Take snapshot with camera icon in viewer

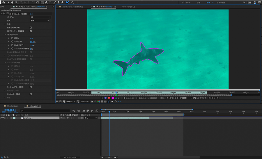[92, 102]
